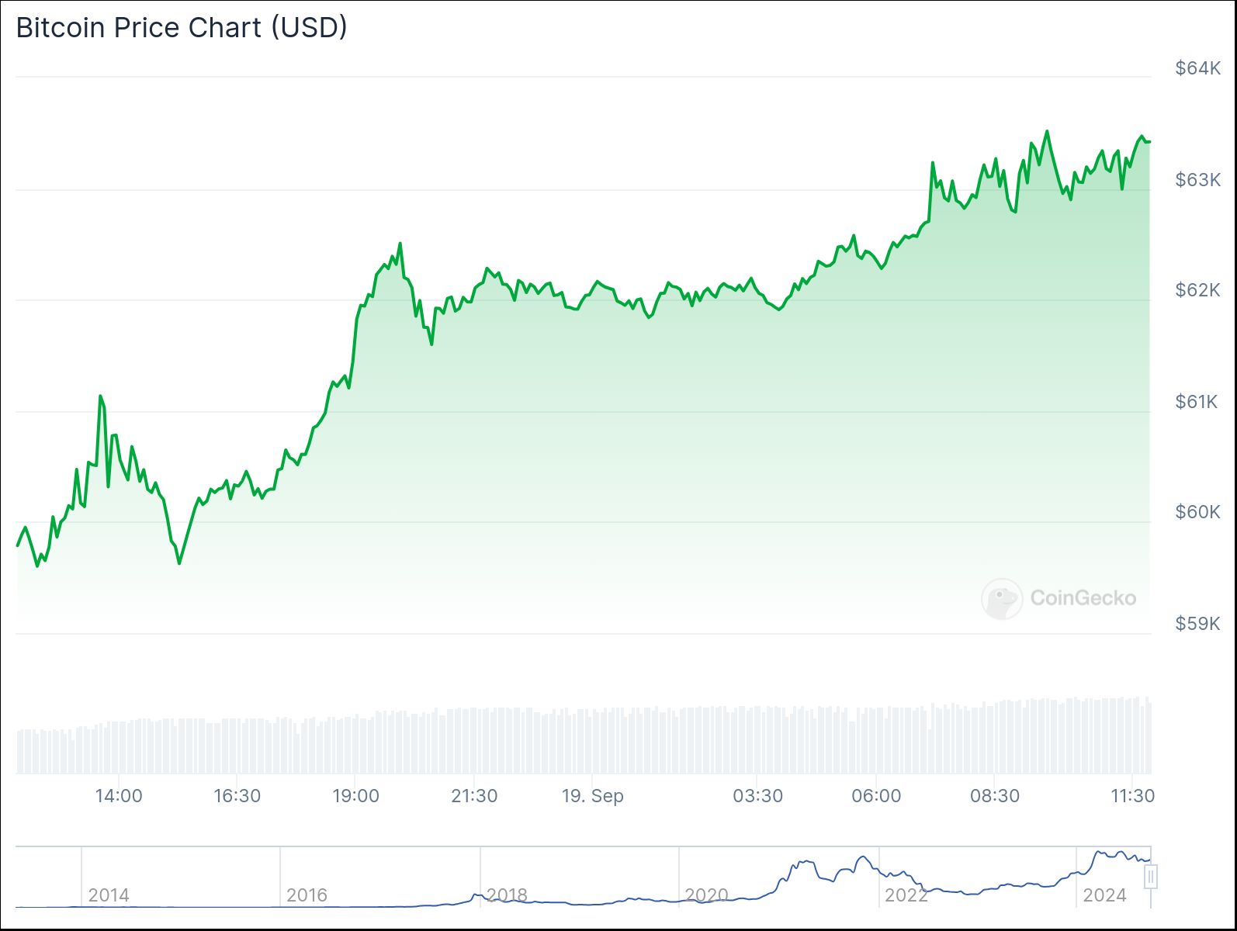Click the CoinGecko watermark text
Image resolution: width=1237 pixels, height=931 pixels.
coord(1083,598)
